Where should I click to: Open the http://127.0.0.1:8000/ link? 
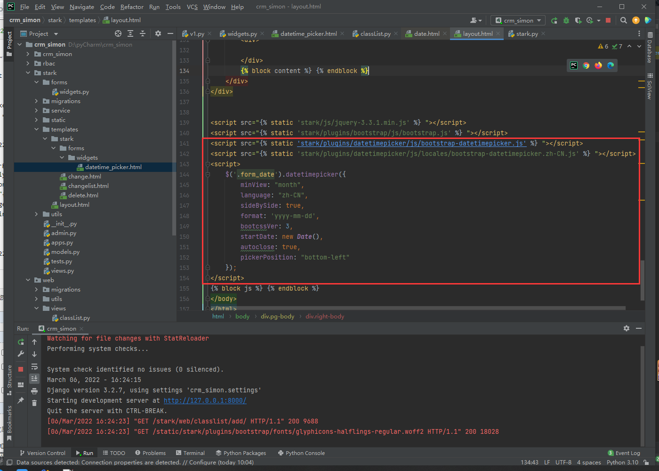pyautogui.click(x=205, y=400)
